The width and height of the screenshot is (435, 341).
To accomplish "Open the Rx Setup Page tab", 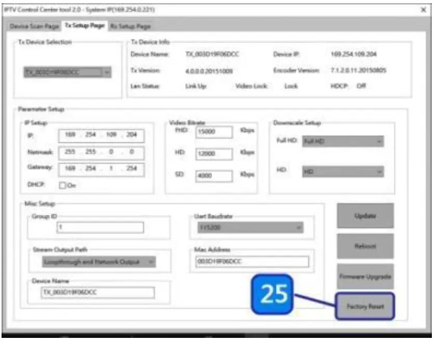I will point(130,26).
